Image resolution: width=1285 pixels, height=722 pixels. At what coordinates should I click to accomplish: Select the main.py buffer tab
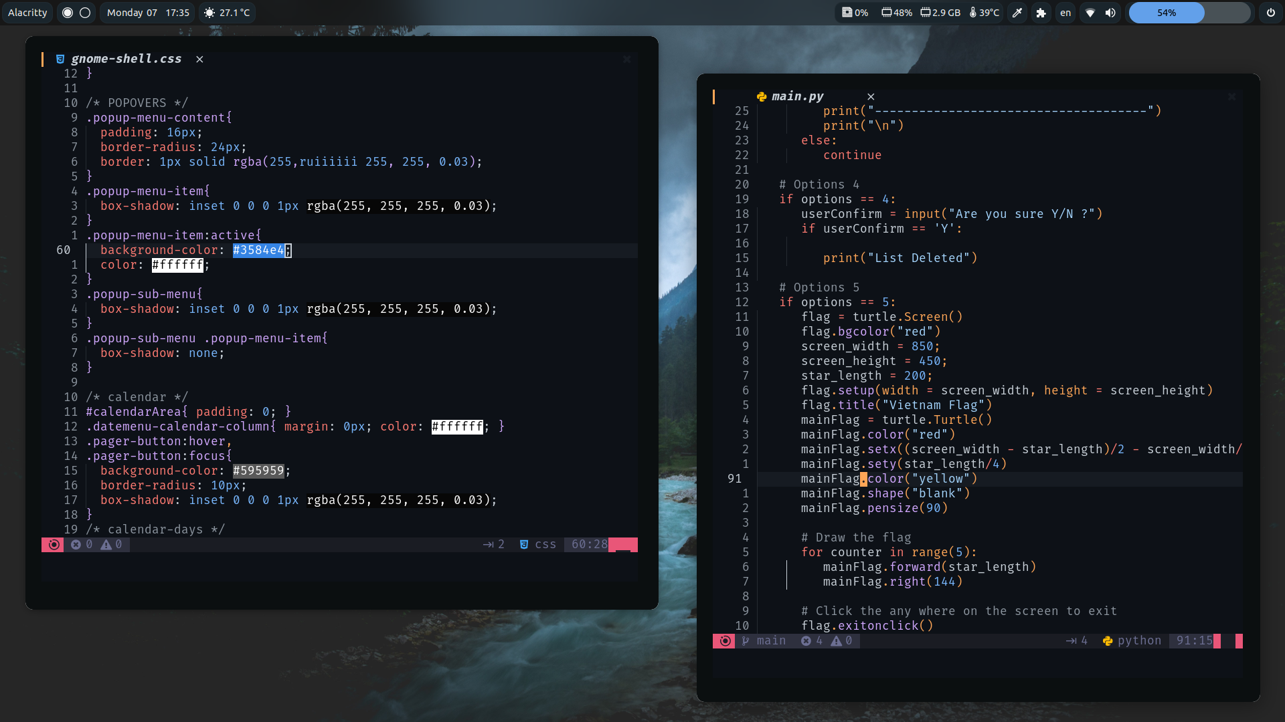point(797,96)
